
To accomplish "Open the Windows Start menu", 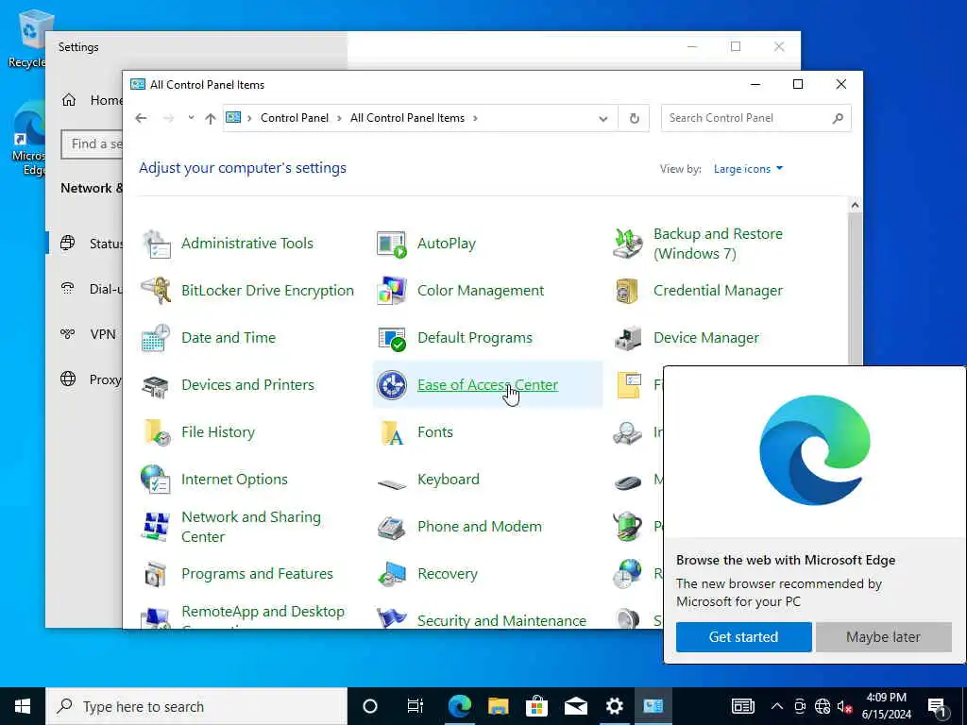I will (23, 706).
